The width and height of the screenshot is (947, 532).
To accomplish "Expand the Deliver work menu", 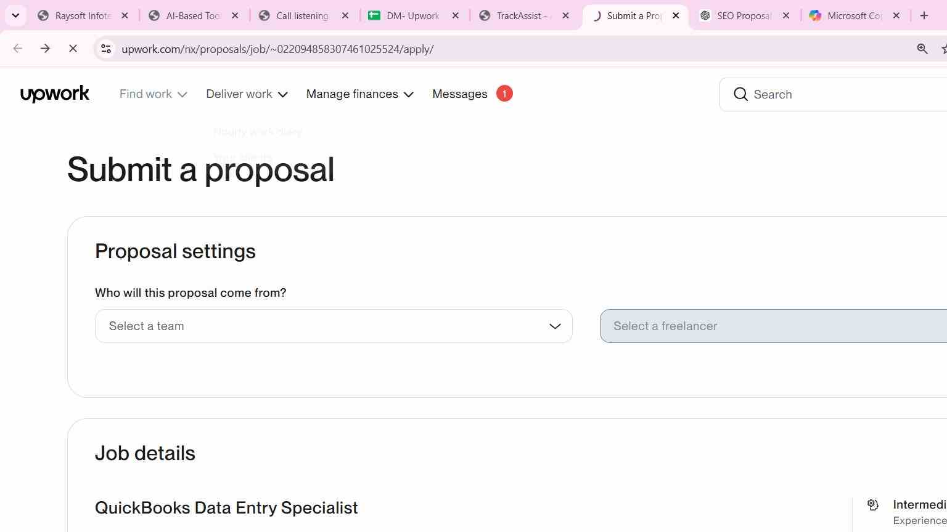I will click(247, 94).
